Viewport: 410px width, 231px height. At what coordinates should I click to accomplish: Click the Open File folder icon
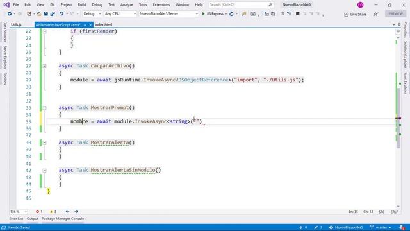click(39, 14)
